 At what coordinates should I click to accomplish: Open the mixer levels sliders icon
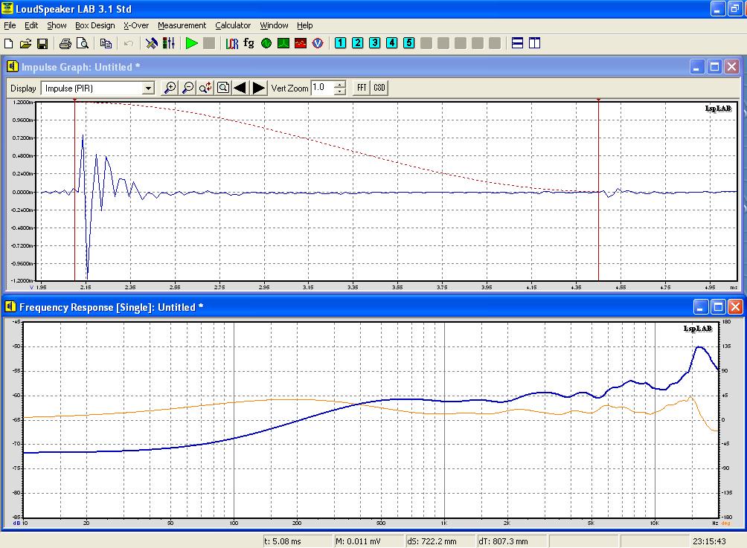pyautogui.click(x=169, y=43)
